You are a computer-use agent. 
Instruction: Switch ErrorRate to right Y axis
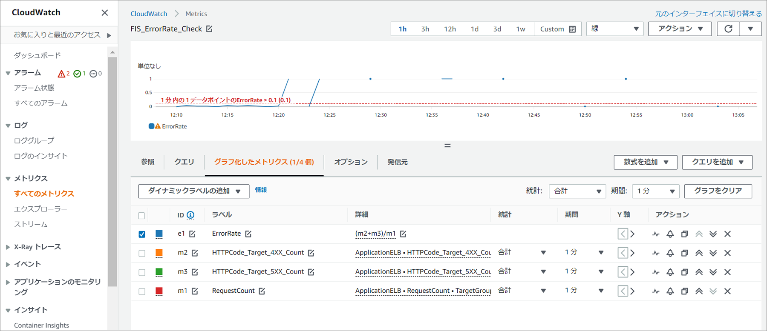(x=632, y=234)
